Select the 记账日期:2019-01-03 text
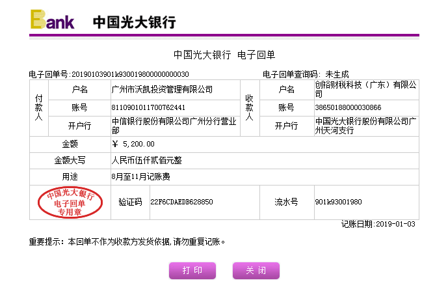Viewport: 435px width, 289px height. (x=378, y=224)
